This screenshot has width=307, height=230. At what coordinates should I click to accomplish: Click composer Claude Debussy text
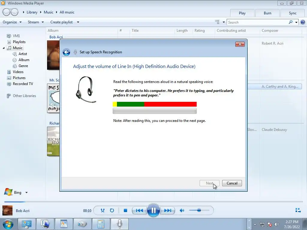pyautogui.click(x=274, y=130)
